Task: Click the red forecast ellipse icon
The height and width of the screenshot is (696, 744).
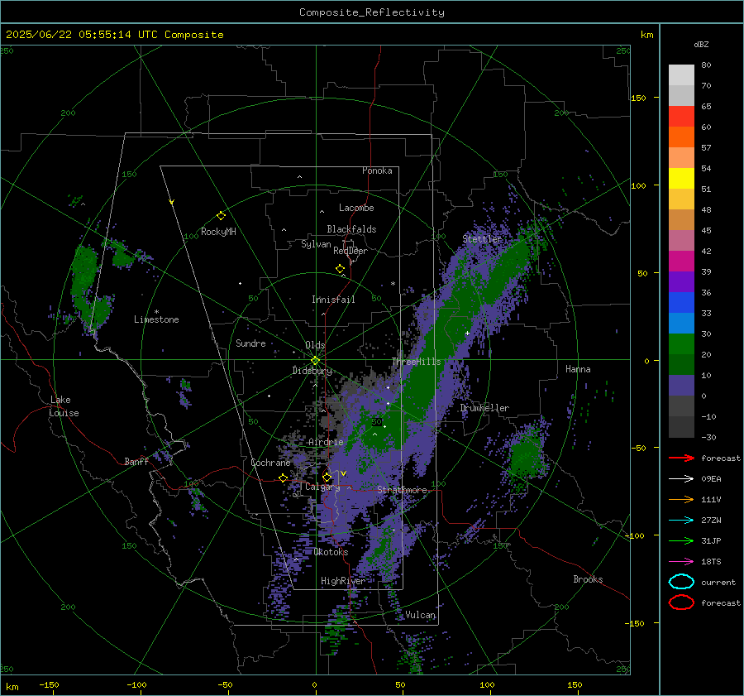Action: (681, 602)
